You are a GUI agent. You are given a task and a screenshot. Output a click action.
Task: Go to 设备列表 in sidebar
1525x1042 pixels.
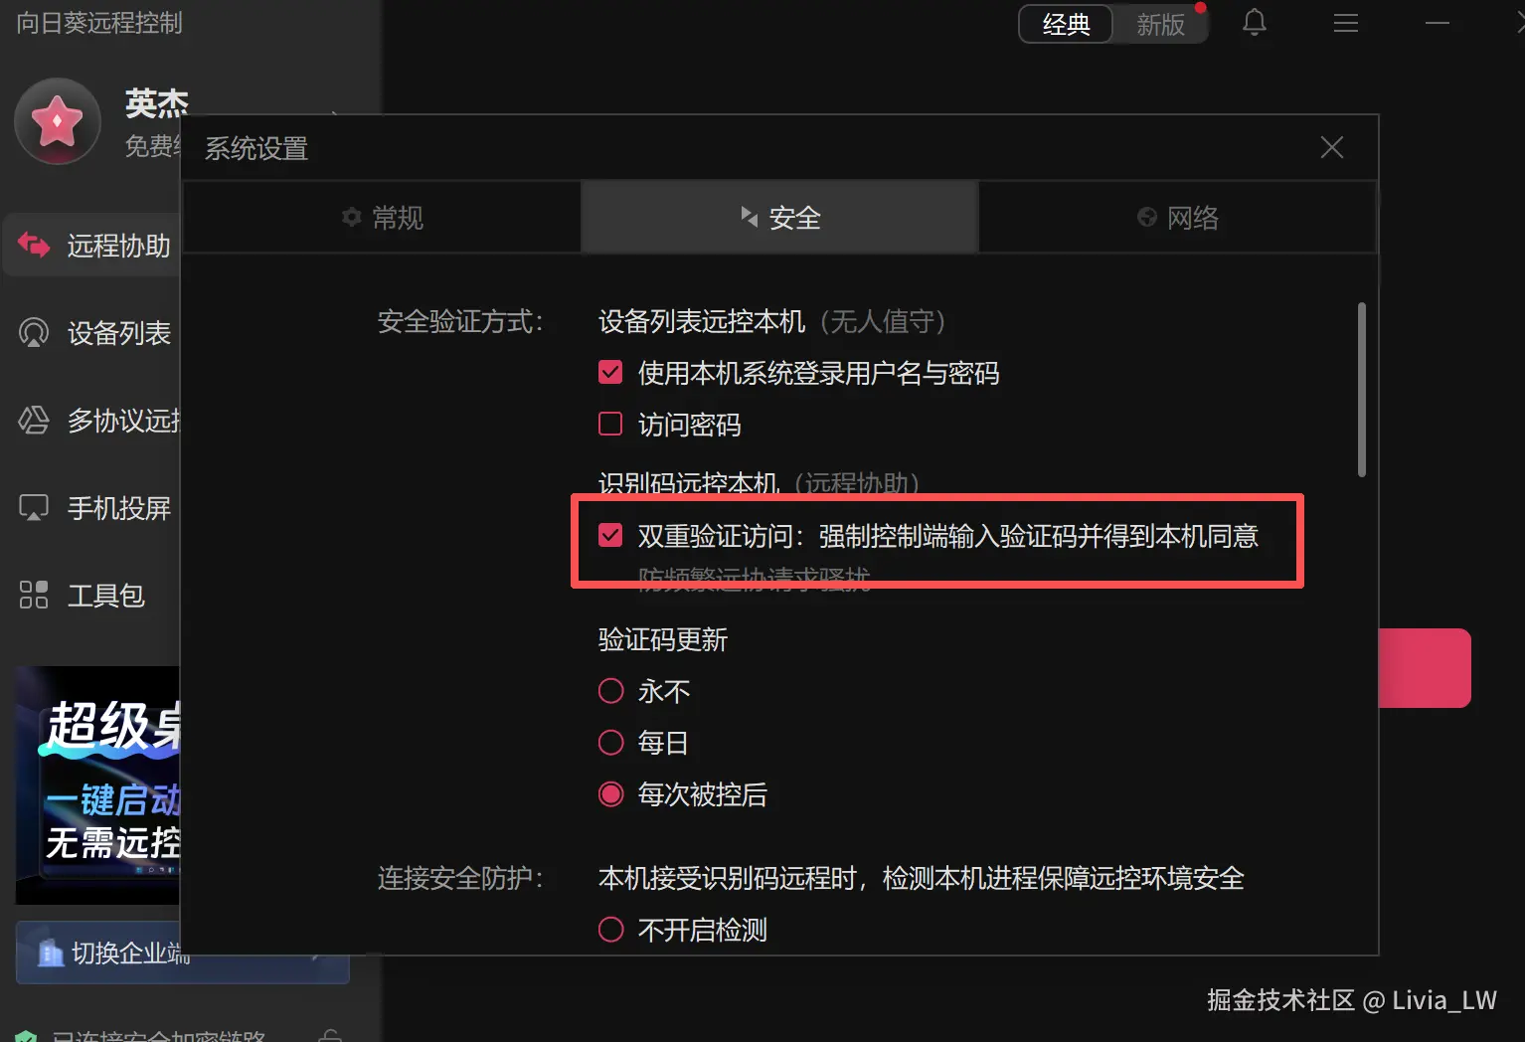pyautogui.click(x=91, y=332)
